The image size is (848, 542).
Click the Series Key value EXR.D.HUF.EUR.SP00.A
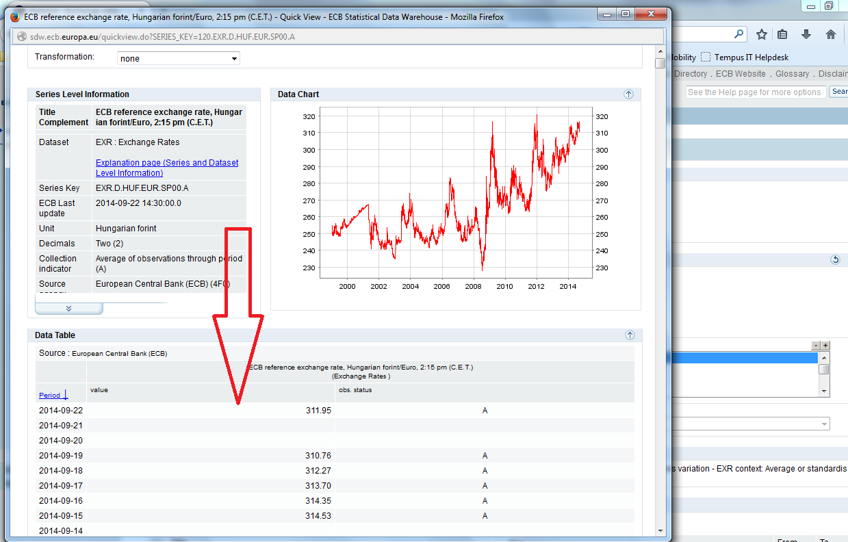[x=142, y=188]
